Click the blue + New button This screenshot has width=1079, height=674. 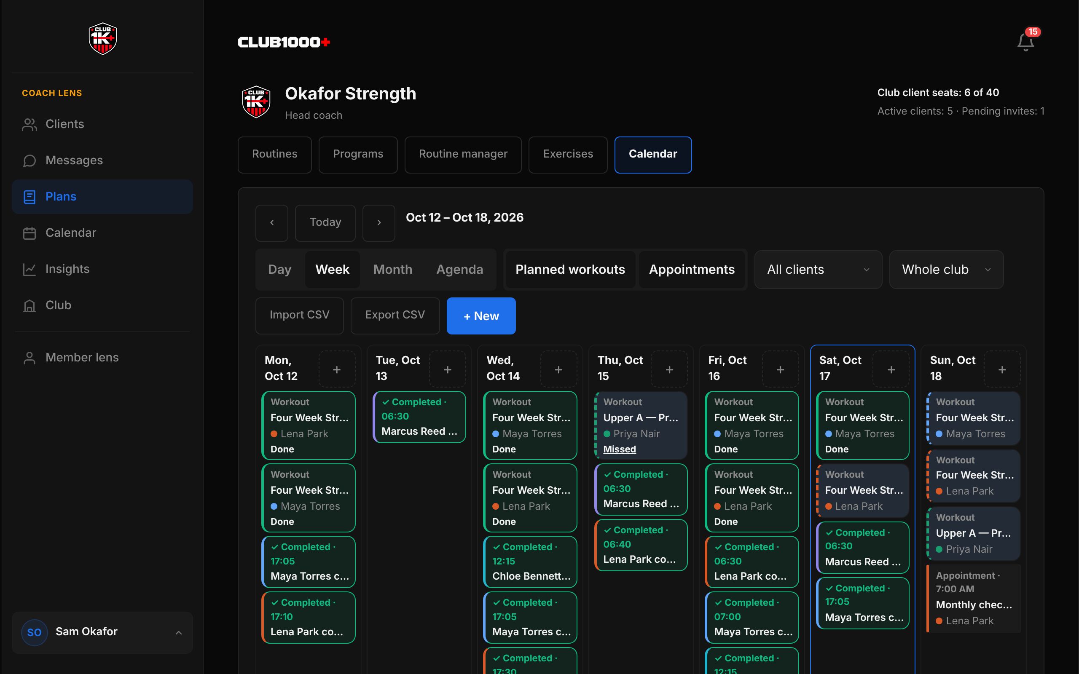(481, 316)
